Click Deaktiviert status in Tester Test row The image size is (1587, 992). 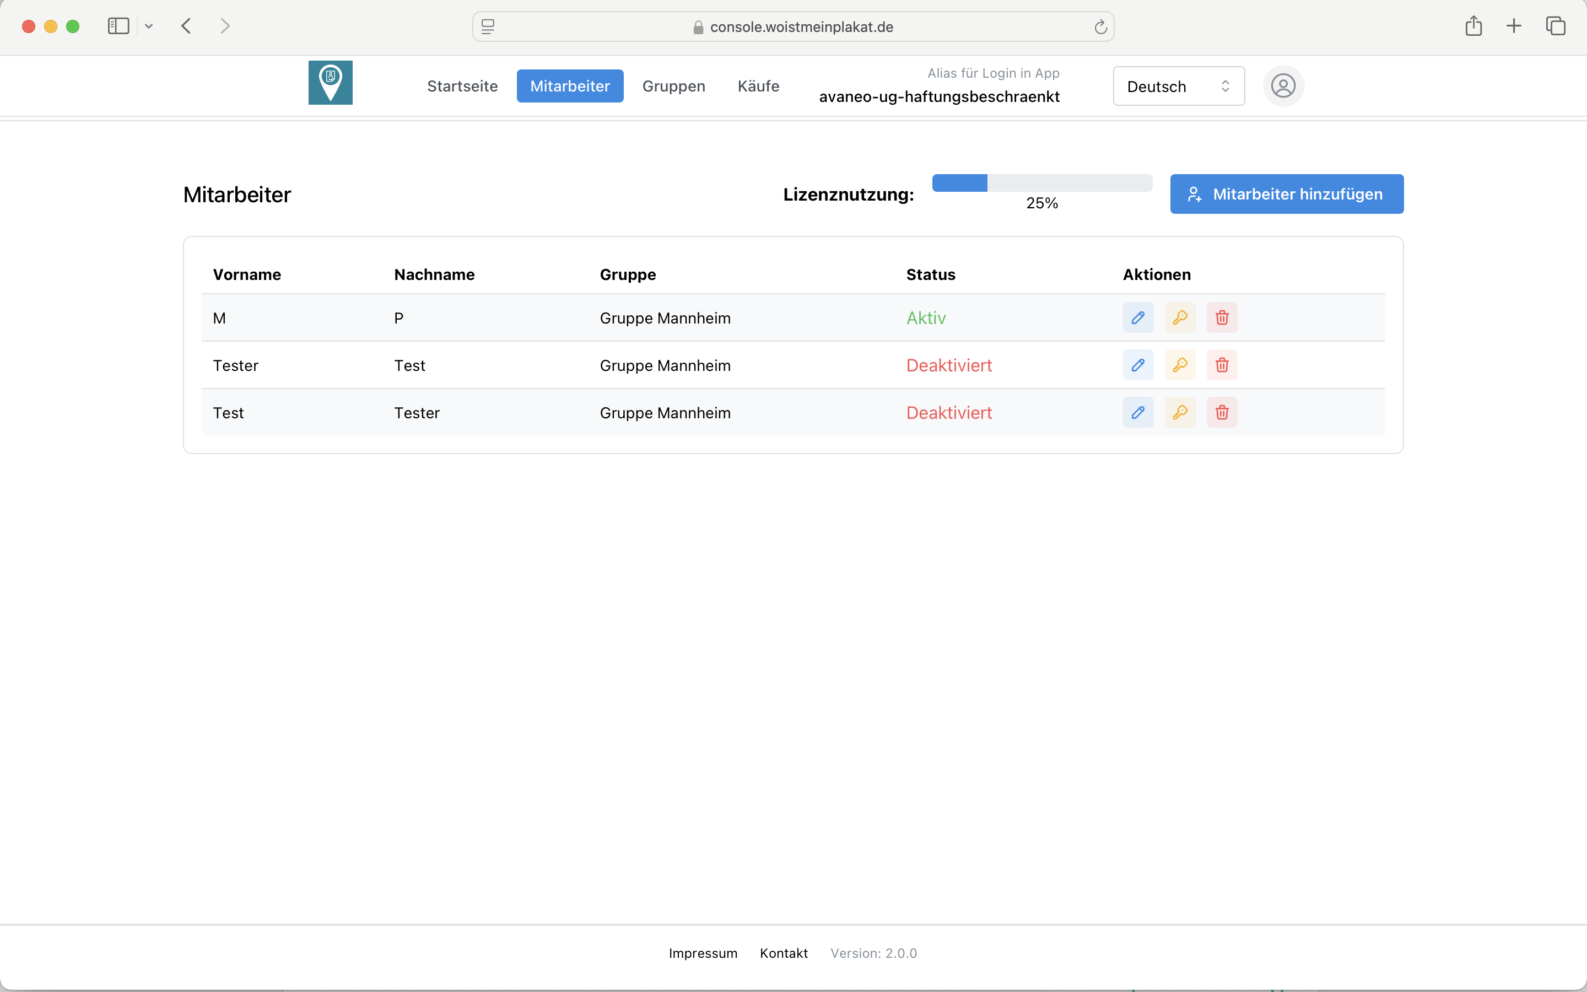949,365
